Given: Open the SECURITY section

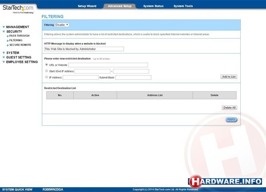Looking at the screenshot, I should (14, 31).
